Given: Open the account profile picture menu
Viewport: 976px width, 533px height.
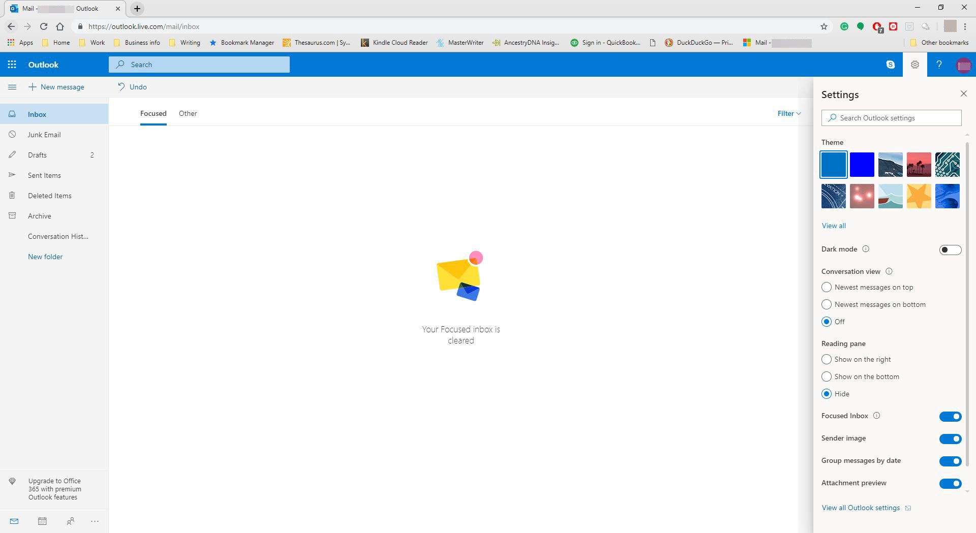Looking at the screenshot, I should point(963,65).
